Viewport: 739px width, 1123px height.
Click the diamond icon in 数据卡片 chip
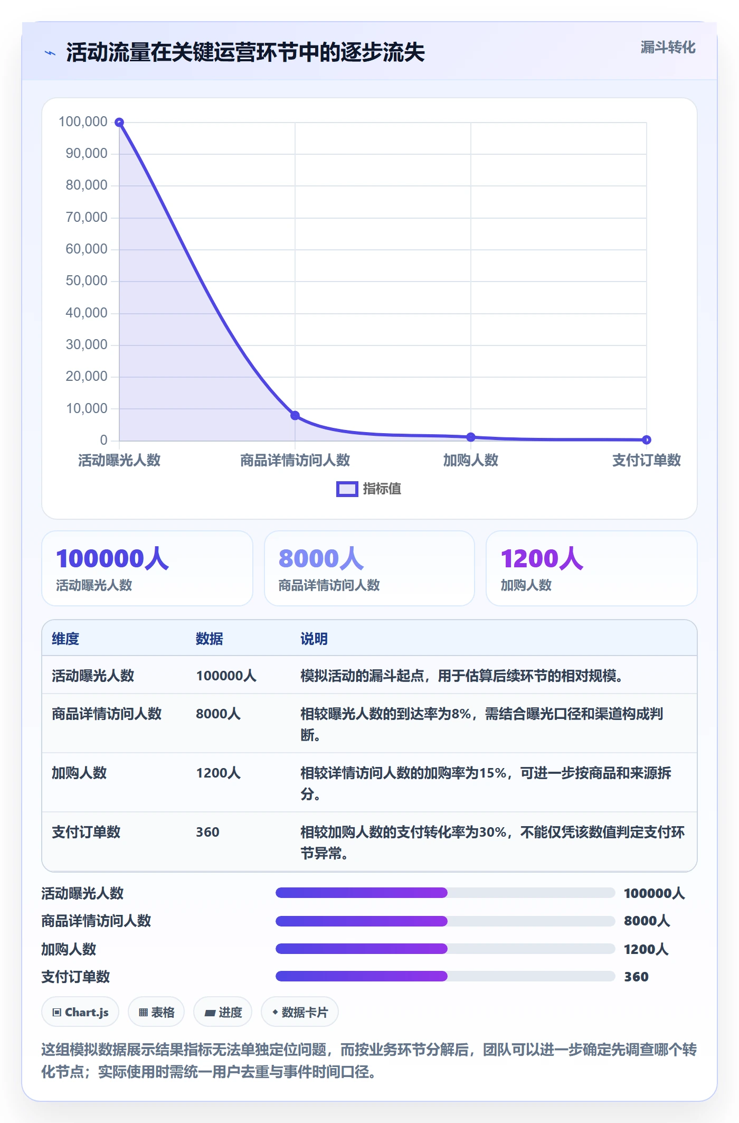(275, 1012)
